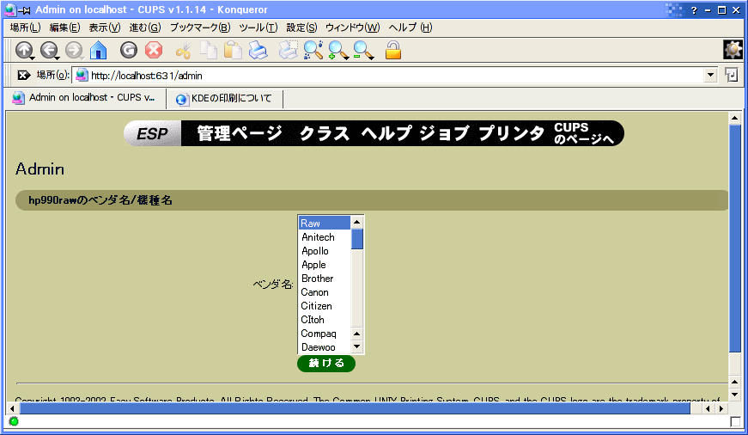Viewport: 748px width, 435px height.
Task: Click the Home icon in toolbar
Action: [99, 51]
